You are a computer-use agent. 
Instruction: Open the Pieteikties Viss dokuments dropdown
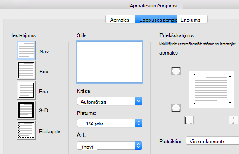click(212, 141)
